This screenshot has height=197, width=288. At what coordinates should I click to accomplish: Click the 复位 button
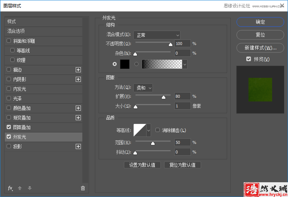[x=260, y=35]
